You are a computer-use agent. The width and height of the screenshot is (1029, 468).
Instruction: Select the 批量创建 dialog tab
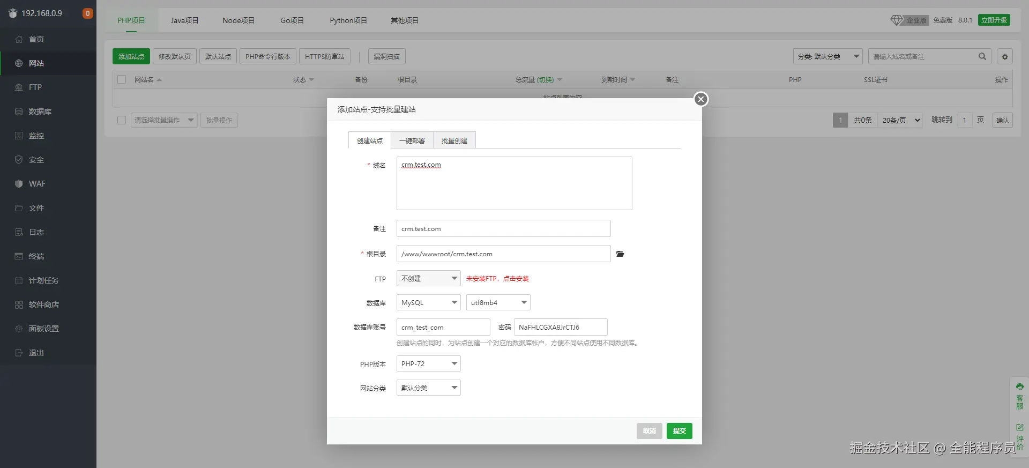point(454,140)
